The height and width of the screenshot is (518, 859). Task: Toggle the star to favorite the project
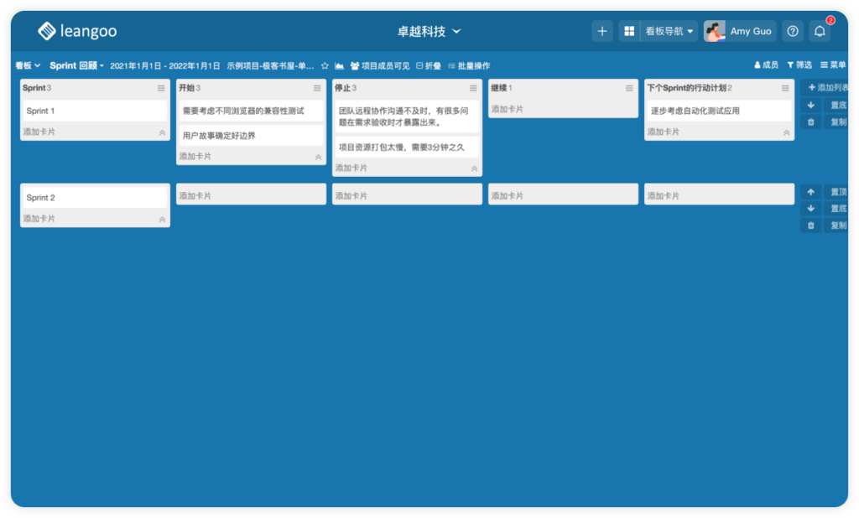(x=324, y=65)
